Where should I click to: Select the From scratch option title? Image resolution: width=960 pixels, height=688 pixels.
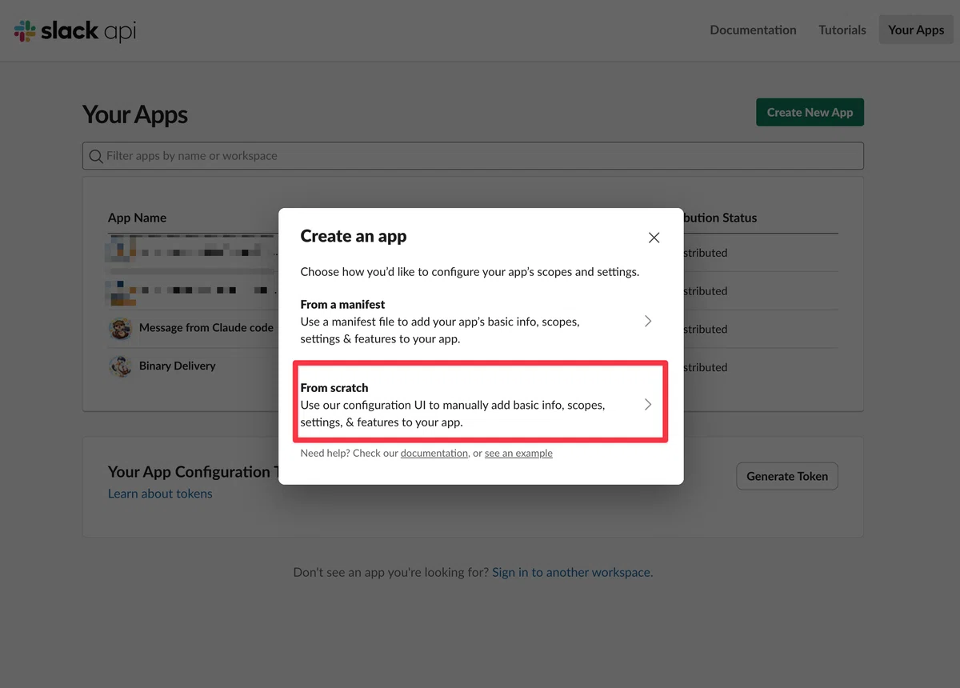pyautogui.click(x=334, y=388)
